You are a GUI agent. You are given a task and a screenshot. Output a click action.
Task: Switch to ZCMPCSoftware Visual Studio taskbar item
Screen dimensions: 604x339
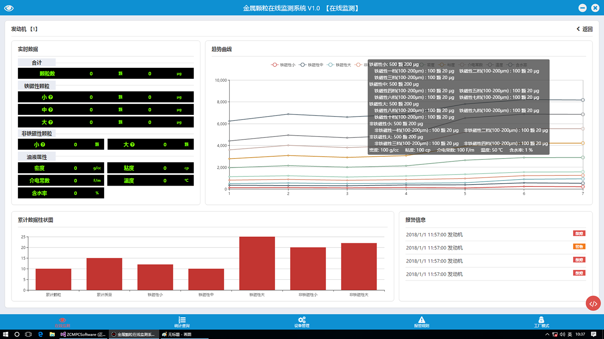click(x=83, y=334)
